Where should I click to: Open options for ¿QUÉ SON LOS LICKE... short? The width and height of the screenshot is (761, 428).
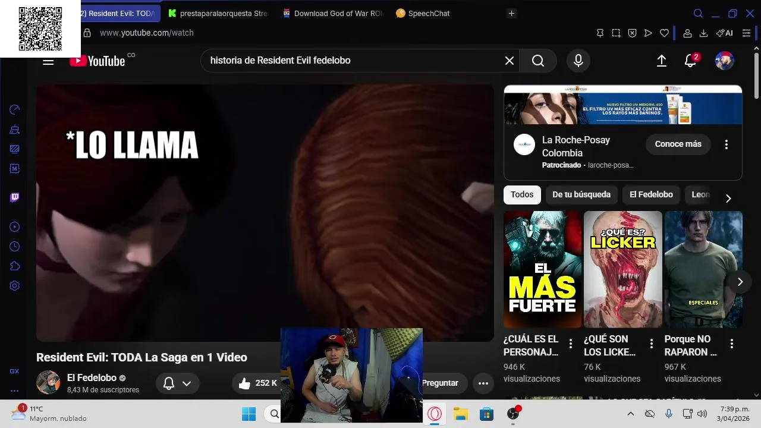[651, 344]
